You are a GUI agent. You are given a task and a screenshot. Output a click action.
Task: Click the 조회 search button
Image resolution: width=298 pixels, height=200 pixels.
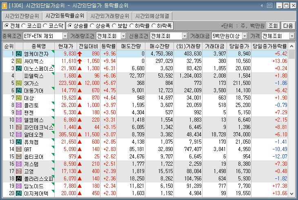[273, 26]
